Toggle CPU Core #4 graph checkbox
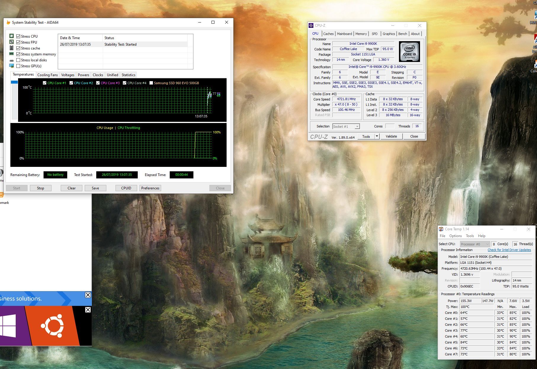Image resolution: width=537 pixels, height=369 pixels. pyautogui.click(x=124, y=83)
